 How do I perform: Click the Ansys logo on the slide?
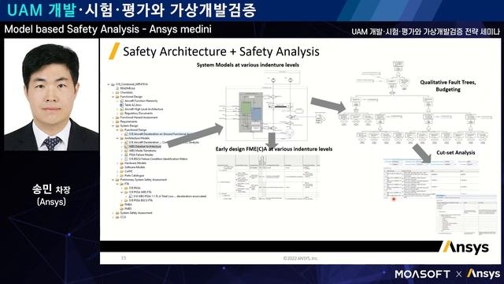coord(466,247)
